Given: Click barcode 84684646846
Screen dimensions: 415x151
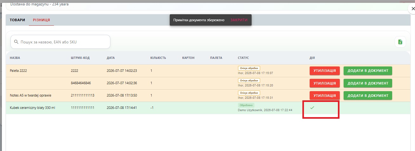Looking at the screenshot, I should click(81, 83).
